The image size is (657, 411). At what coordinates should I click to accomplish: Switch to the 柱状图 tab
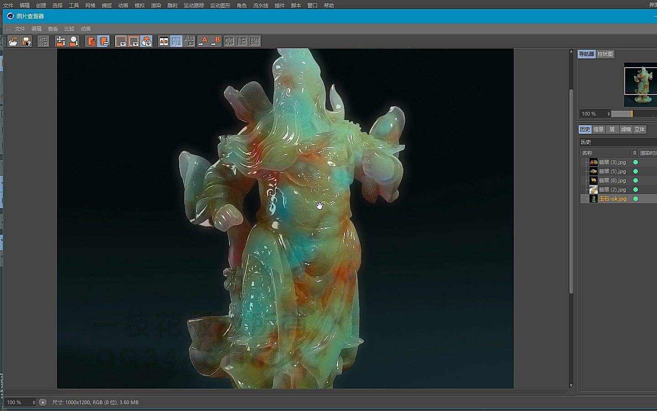click(x=605, y=54)
